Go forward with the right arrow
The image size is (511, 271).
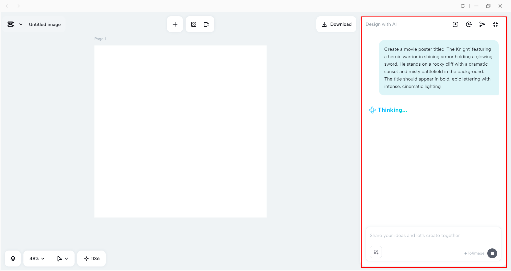[x=18, y=6]
